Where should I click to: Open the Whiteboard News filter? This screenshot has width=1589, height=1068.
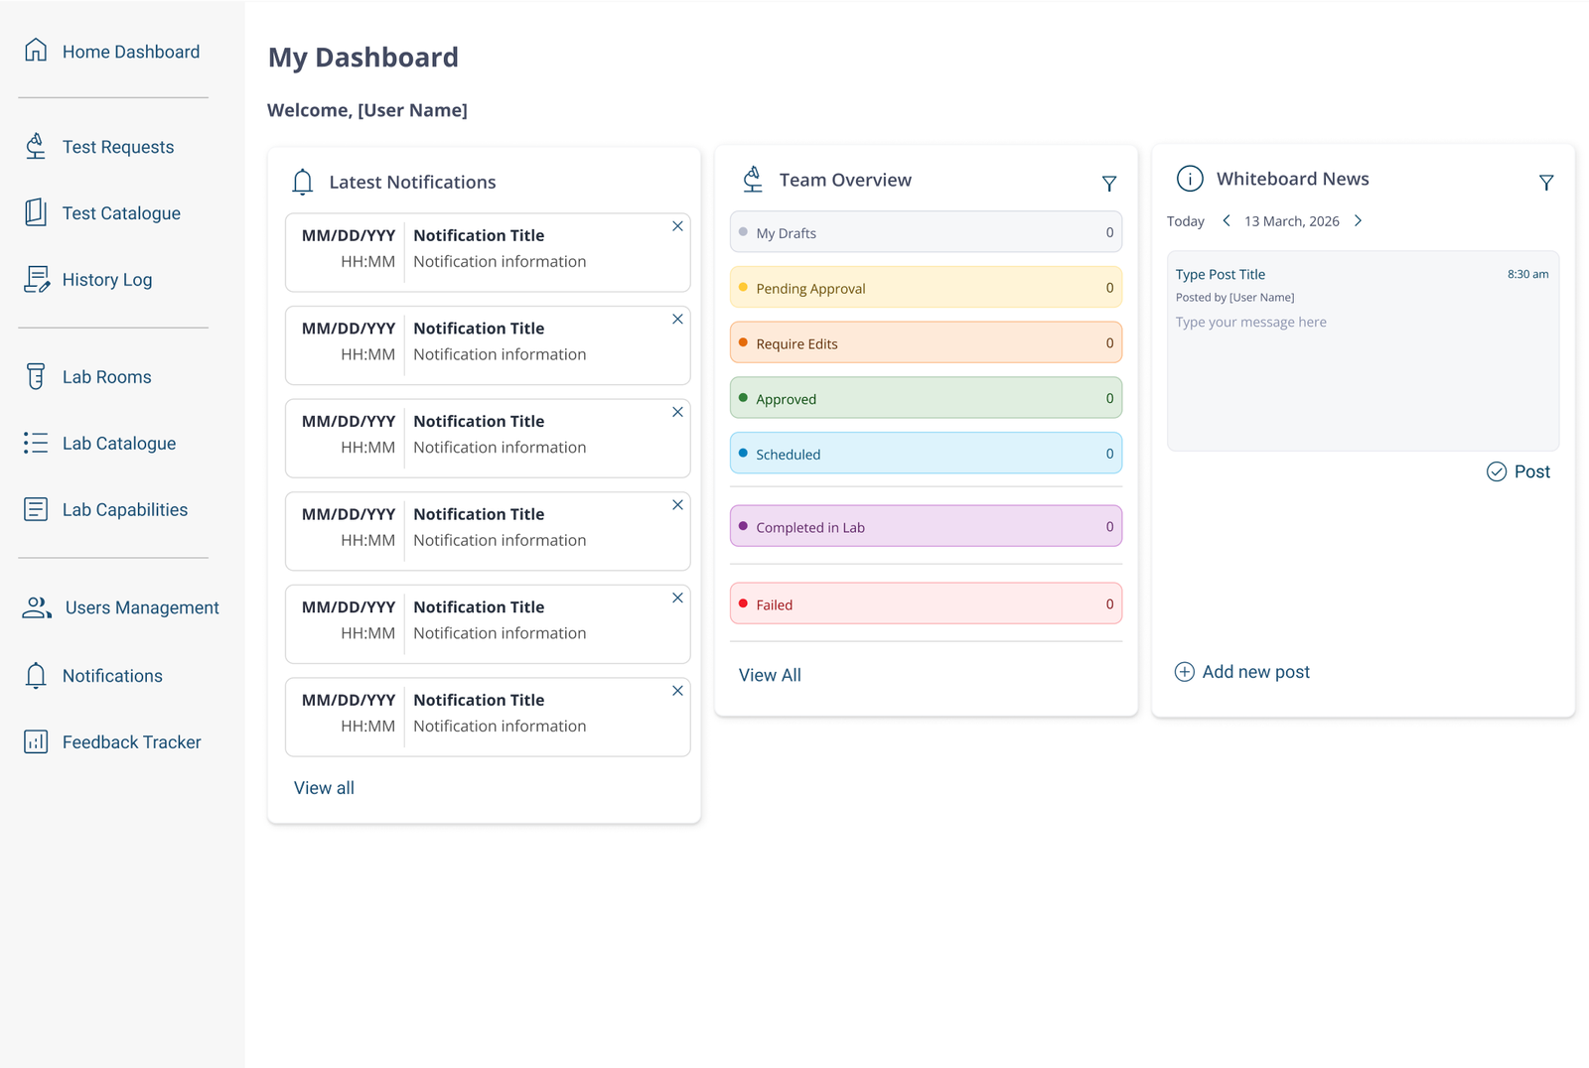click(x=1546, y=183)
